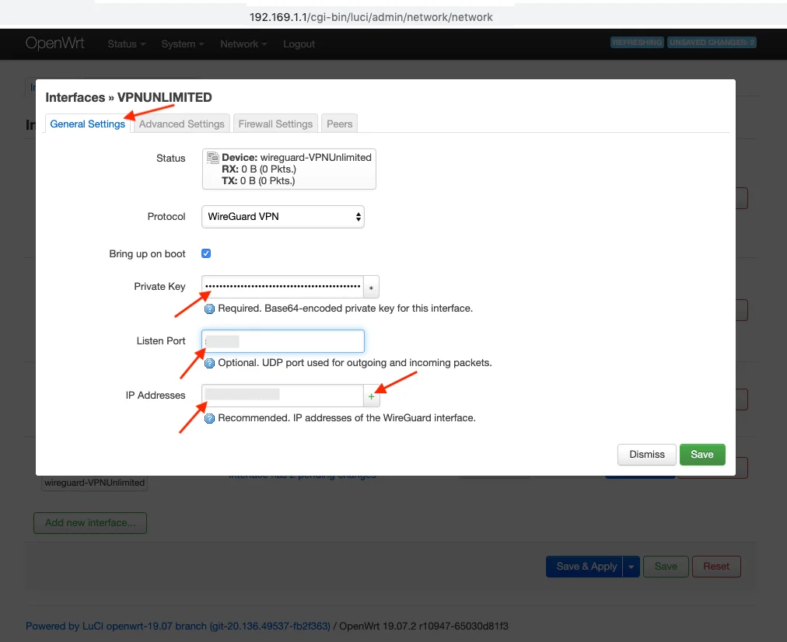The height and width of the screenshot is (642, 787).
Task: Open the Status menu in navbar
Action: click(x=127, y=44)
